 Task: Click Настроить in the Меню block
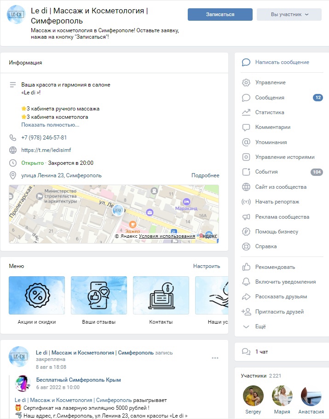click(207, 266)
